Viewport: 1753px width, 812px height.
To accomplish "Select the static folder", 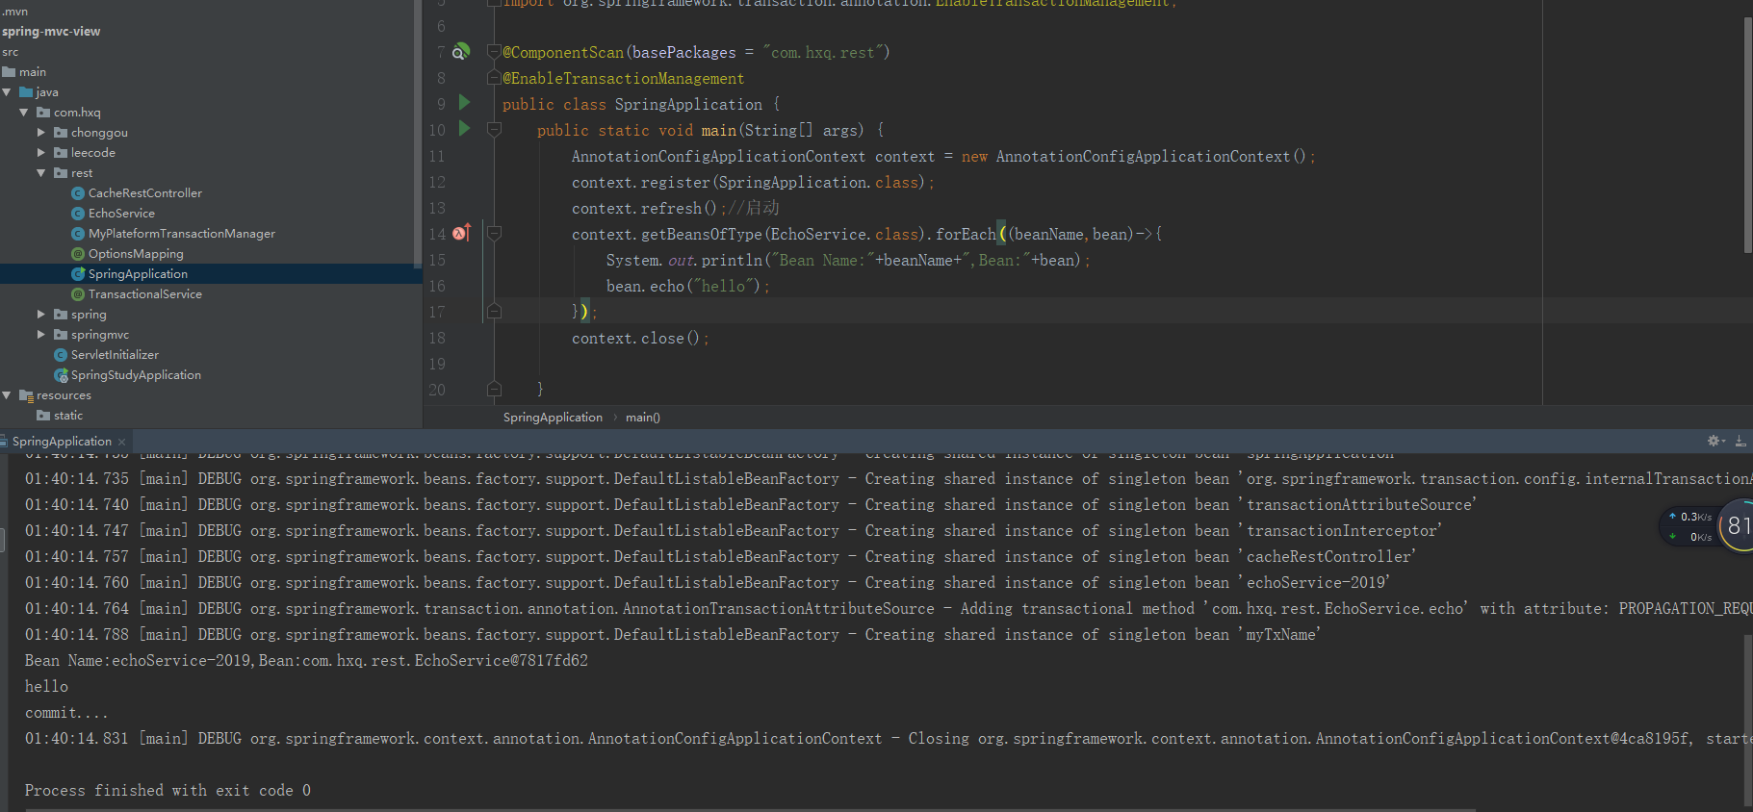I will (x=68, y=416).
